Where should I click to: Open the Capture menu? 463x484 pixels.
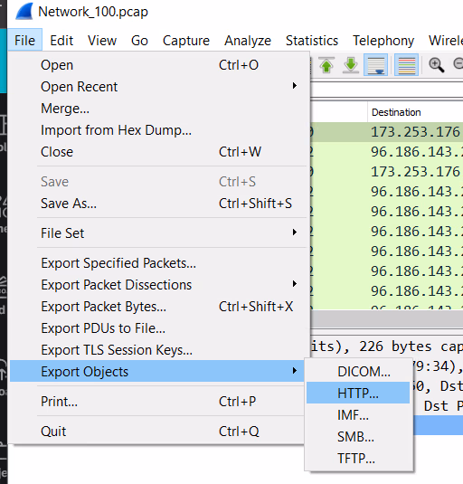tap(186, 41)
